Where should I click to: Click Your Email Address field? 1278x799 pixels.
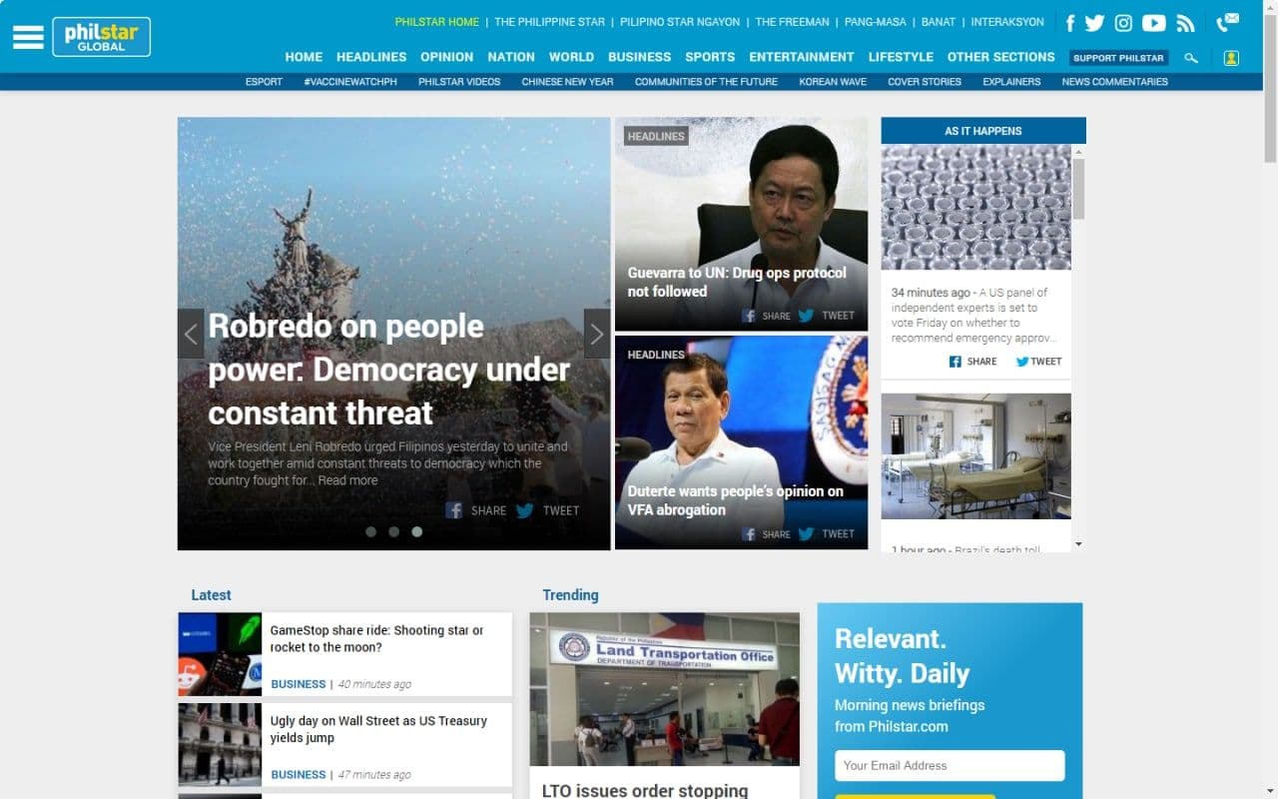tap(950, 766)
